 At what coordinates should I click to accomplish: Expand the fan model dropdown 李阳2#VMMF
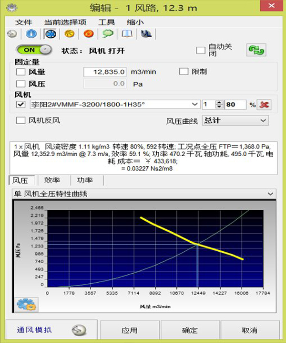115,104
